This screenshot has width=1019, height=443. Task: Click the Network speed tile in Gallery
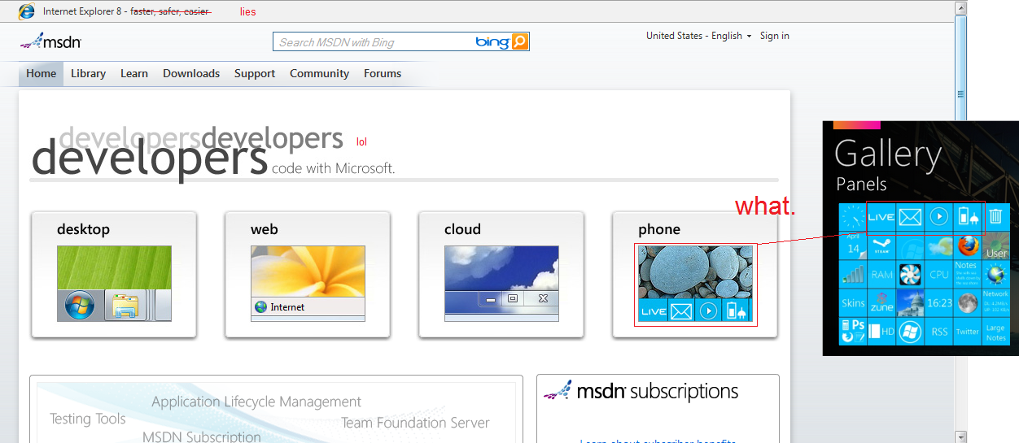pyautogui.click(x=995, y=302)
